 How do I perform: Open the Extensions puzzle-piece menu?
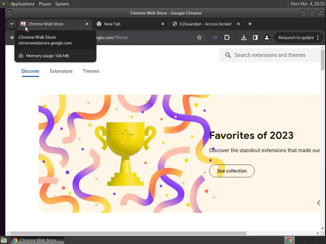pyautogui.click(x=227, y=37)
